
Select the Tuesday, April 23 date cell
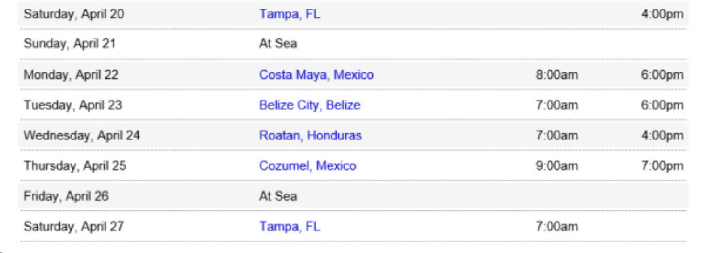(73, 105)
